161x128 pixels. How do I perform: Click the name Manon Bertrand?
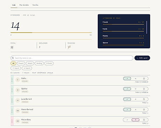[27, 109]
